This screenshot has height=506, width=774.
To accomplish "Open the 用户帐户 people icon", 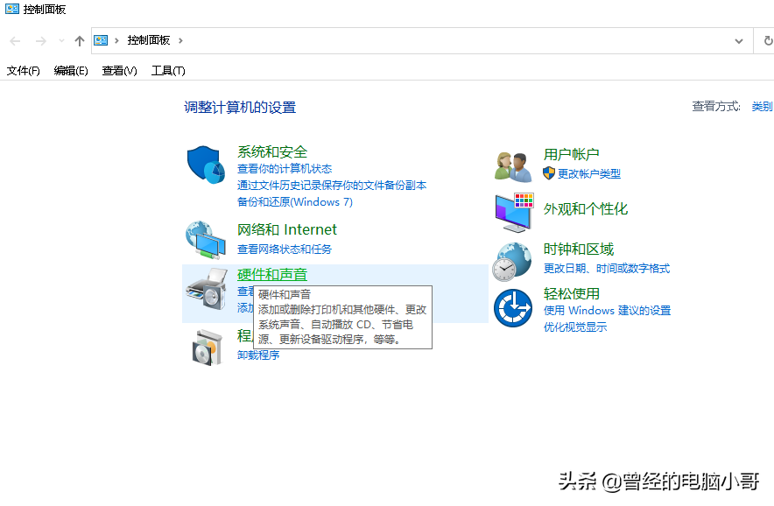I will (x=513, y=167).
